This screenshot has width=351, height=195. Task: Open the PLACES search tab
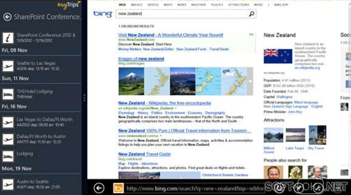(217, 5)
